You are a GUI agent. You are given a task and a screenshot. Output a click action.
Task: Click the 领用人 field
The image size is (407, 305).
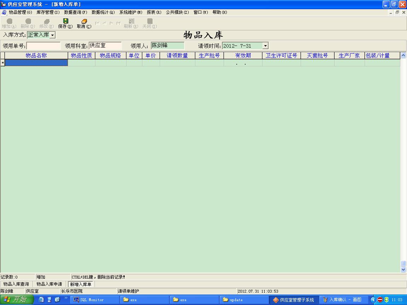point(168,46)
